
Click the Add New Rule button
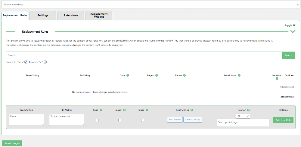[x=283, y=120]
